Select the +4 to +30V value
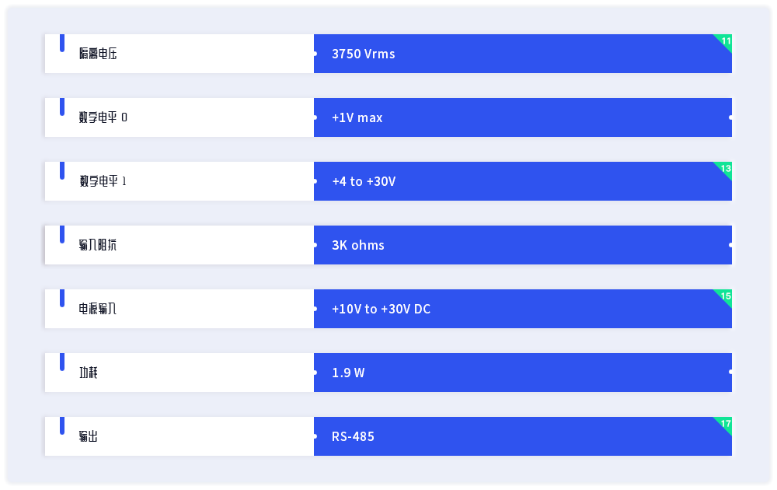 click(364, 181)
